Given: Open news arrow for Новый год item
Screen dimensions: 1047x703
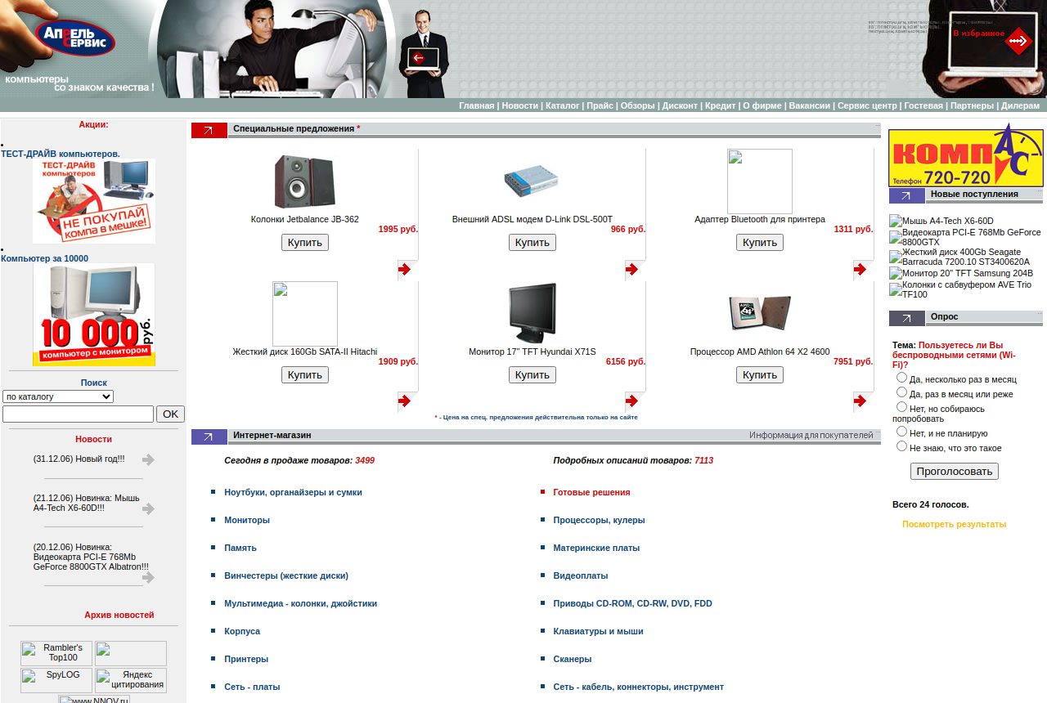Looking at the screenshot, I should pos(148,459).
